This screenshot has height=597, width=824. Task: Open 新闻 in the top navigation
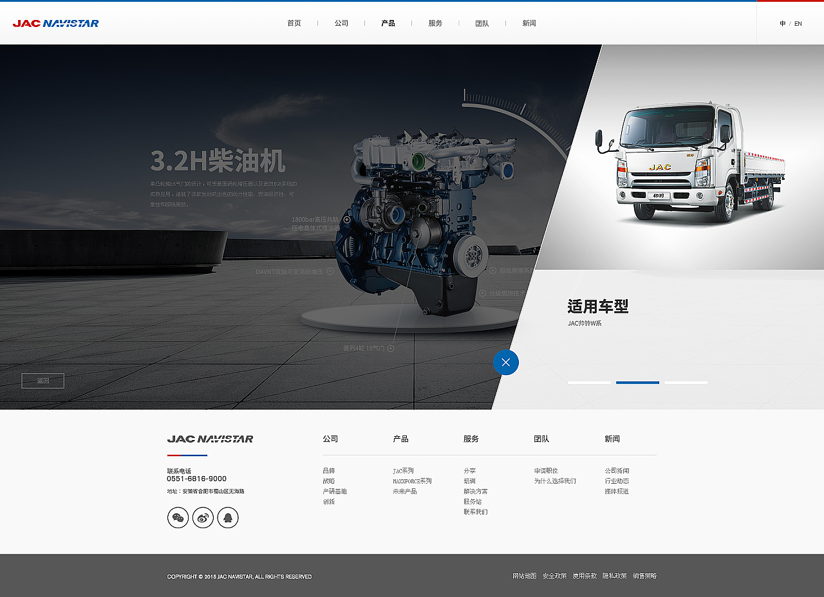pos(529,23)
